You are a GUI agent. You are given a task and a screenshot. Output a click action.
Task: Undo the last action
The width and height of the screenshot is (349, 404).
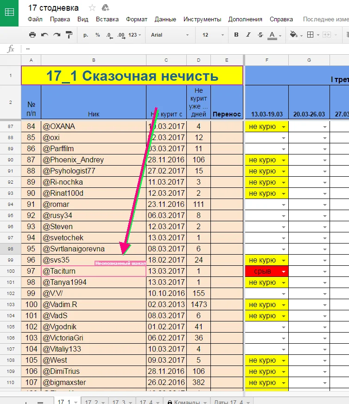tap(44, 35)
